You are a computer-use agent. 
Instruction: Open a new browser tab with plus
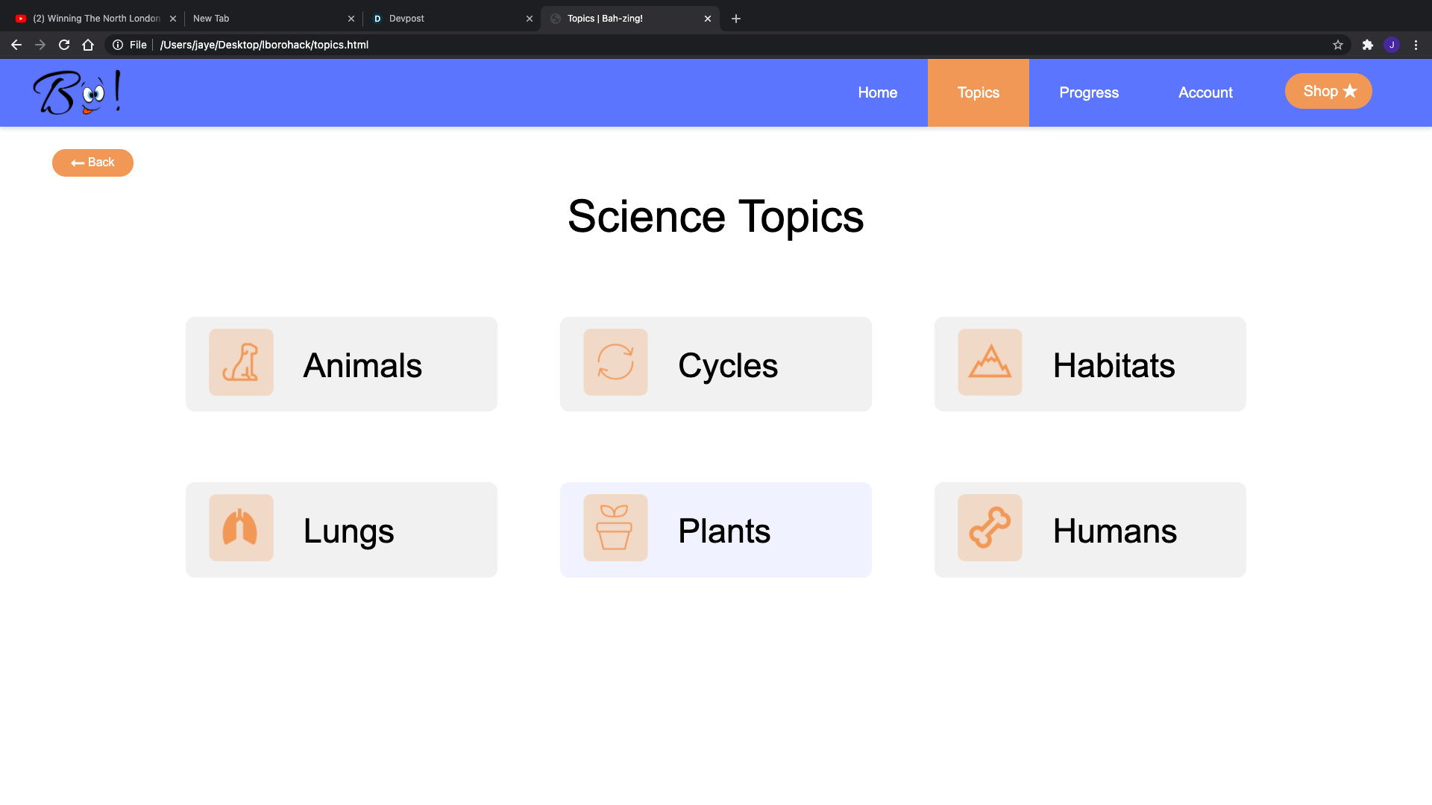coord(736,19)
